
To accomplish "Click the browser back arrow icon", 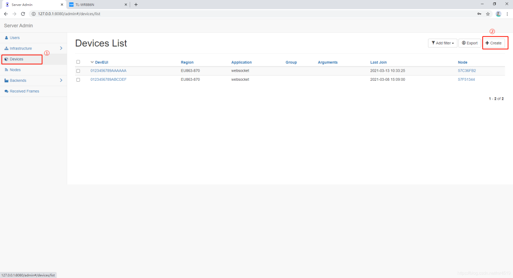I will point(6,14).
